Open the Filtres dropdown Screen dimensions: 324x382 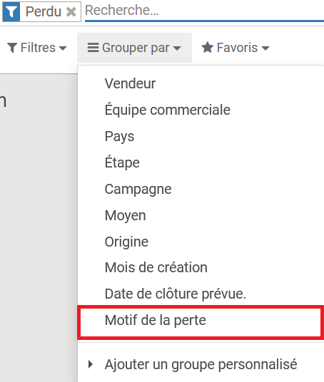37,48
